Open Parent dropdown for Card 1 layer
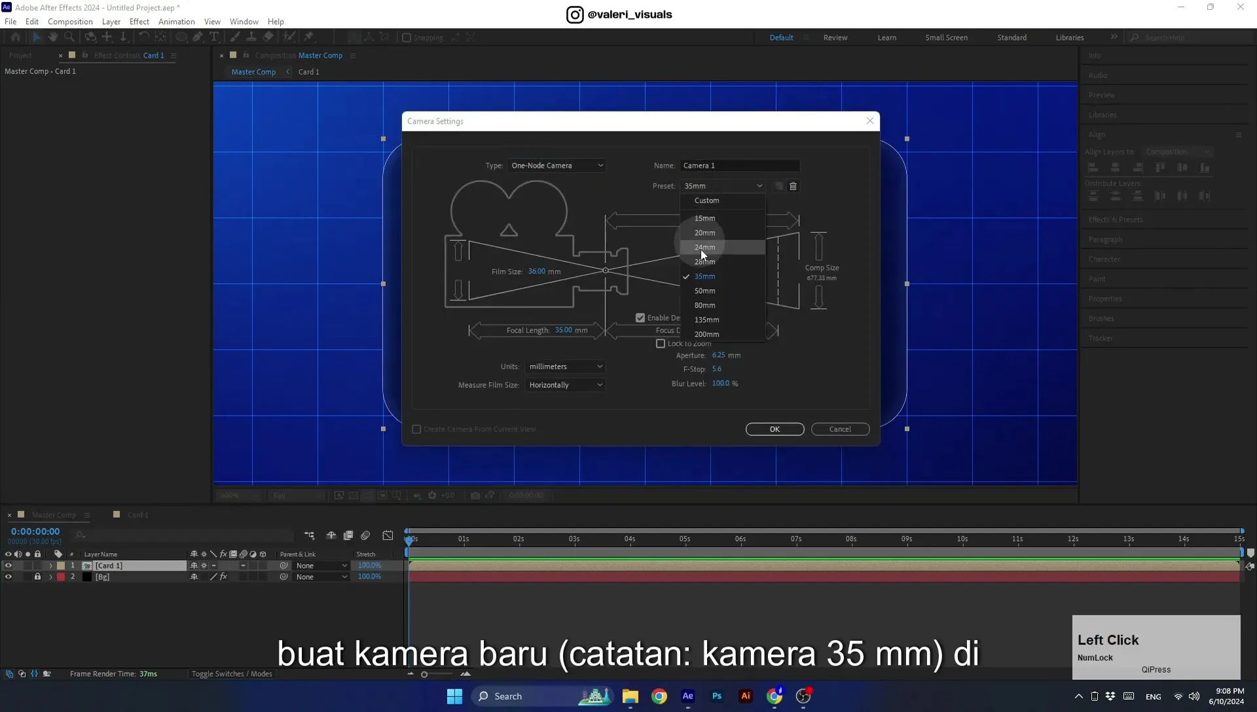1257x712 pixels. [x=321, y=565]
